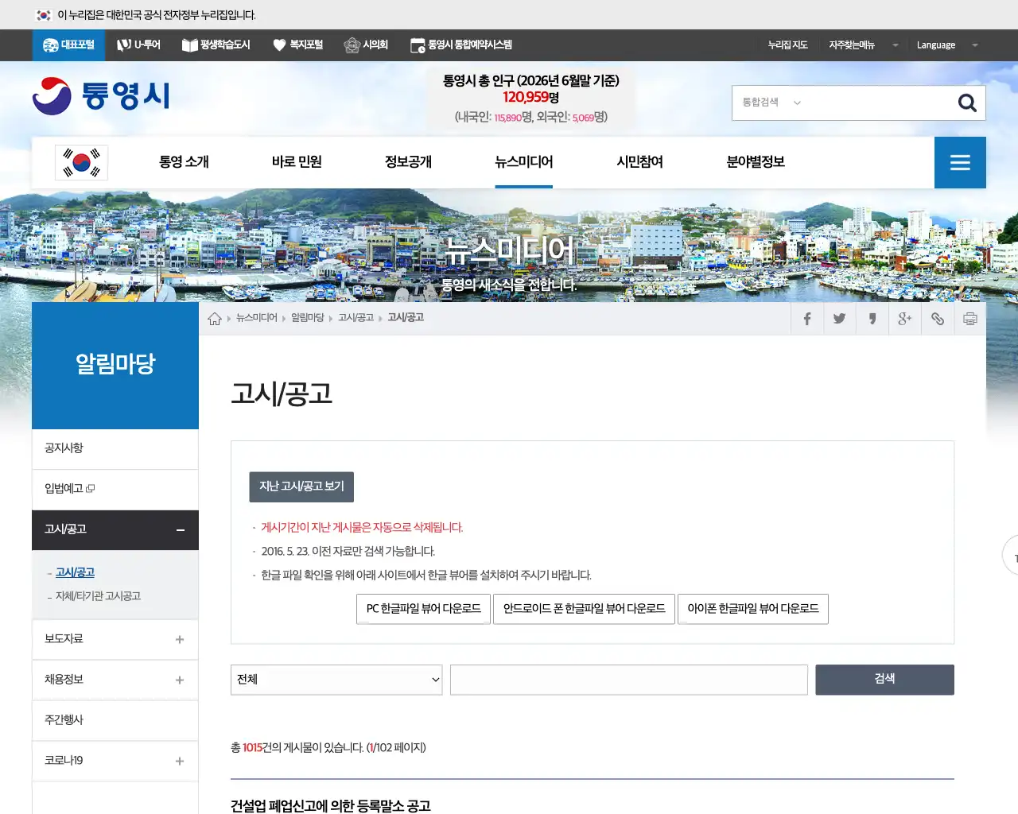Select 자체/타기관 고시공고 sub-item
The image size is (1018, 814).
click(98, 596)
